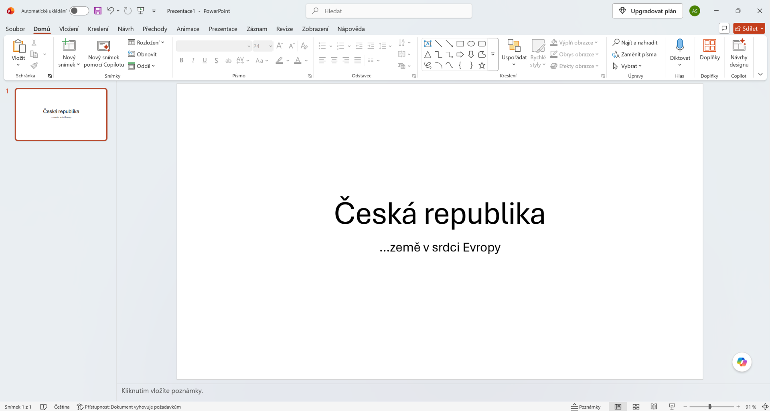
Task: Toggle text shadow
Action: pos(217,60)
